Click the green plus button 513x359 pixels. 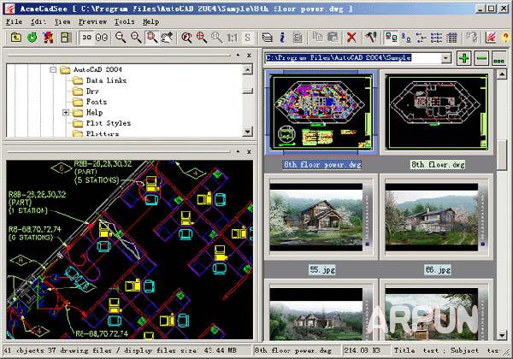coord(463,58)
